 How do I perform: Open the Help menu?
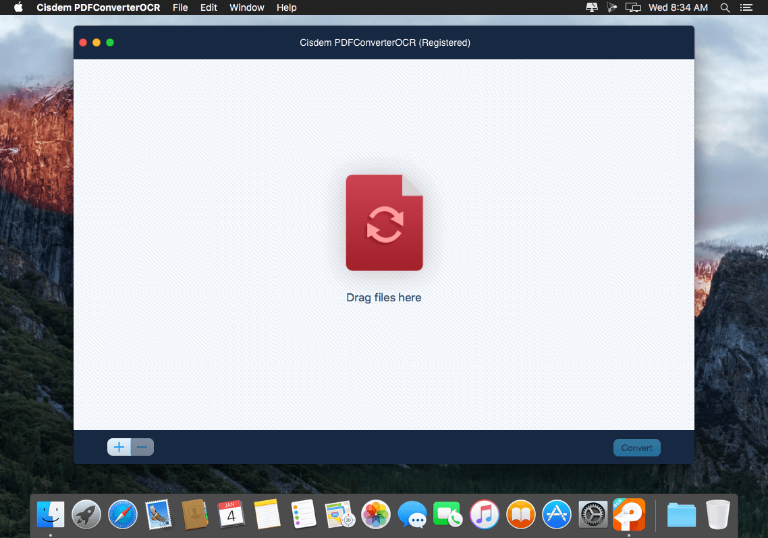tap(287, 7)
